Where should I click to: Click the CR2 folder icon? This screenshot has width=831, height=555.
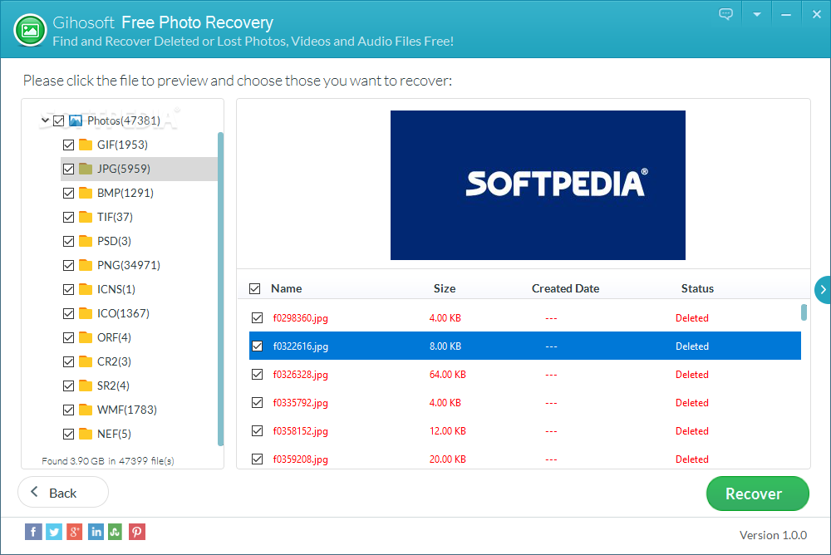click(86, 361)
